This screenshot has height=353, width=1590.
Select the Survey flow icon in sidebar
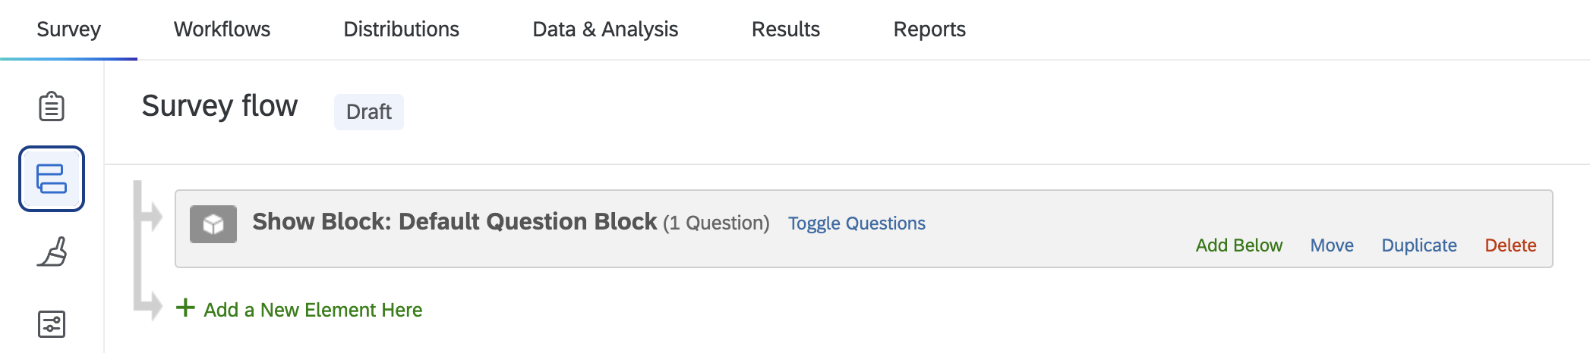point(52,179)
